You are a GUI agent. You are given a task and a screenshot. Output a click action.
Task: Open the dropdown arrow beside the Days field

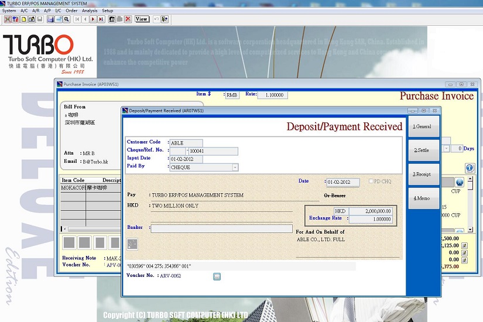click(446, 149)
